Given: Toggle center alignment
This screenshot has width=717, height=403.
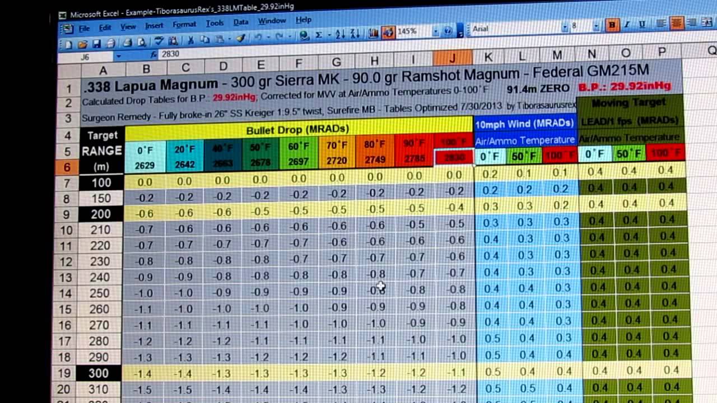Looking at the screenshot, I should pyautogui.click(x=676, y=23).
